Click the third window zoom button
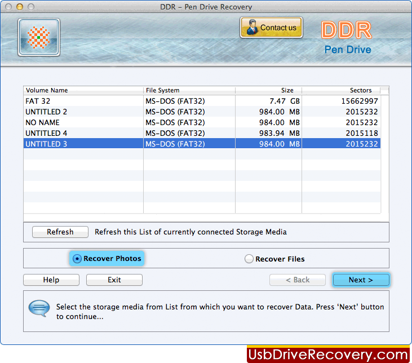 point(31,7)
